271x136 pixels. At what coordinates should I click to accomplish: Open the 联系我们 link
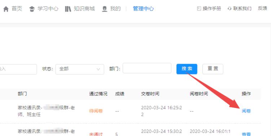[242, 8]
